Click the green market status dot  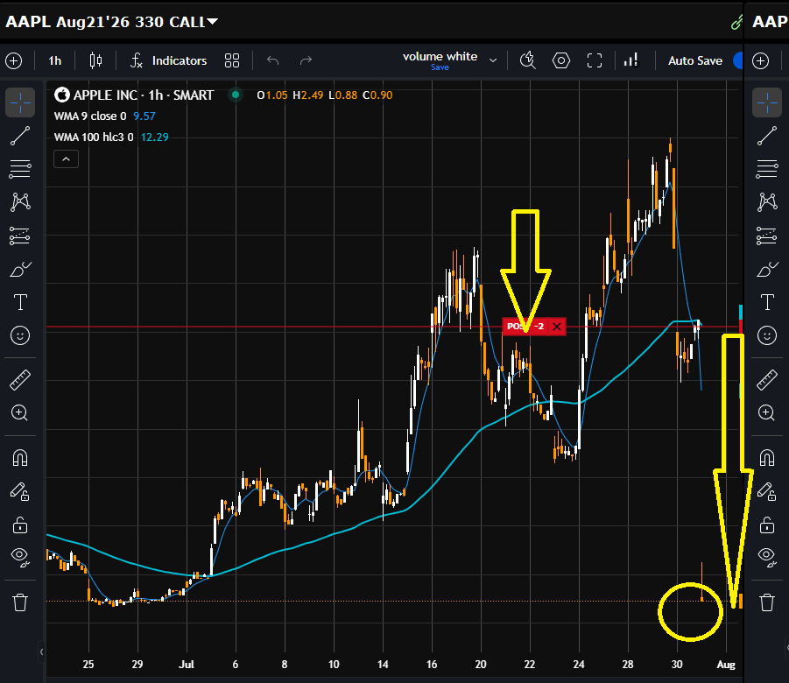coord(236,95)
